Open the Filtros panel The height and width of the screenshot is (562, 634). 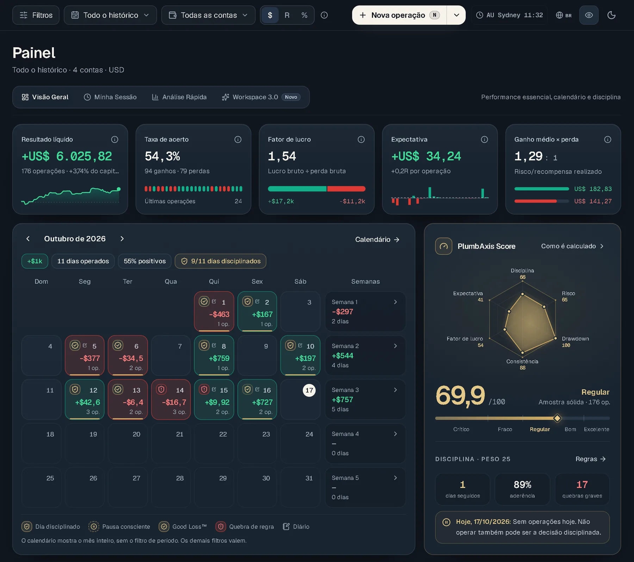(x=36, y=15)
